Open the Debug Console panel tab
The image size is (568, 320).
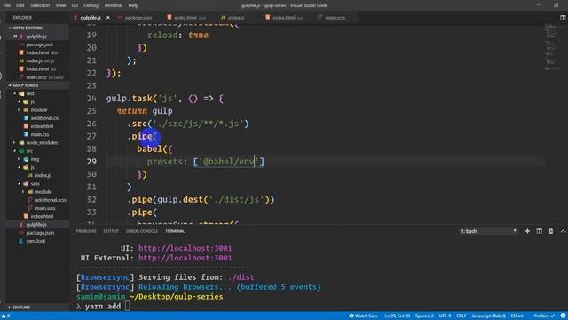point(142,231)
